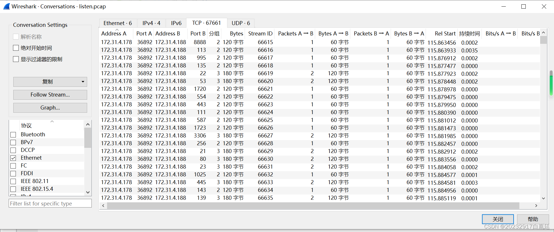Screen dimensions: 554x232
Task: Open the 复制 dropdown button
Action: pyautogui.click(x=50, y=82)
